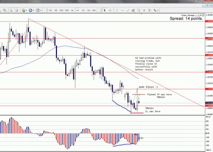Image resolution: width=213 pixels, height=152 pixels.
Task: Enable auto scroll chart button
Action: coord(11,10)
